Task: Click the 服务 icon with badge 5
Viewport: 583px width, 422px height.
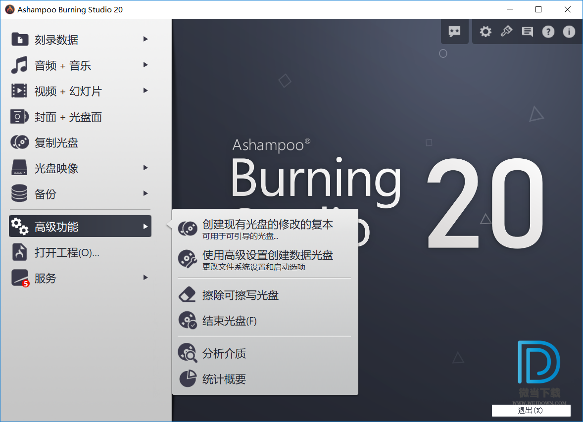Action: coord(20,278)
